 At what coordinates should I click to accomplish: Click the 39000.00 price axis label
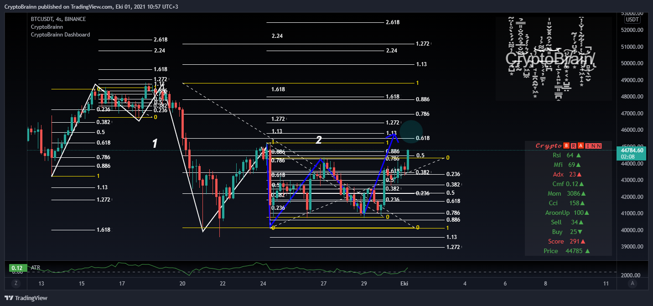click(x=632, y=247)
